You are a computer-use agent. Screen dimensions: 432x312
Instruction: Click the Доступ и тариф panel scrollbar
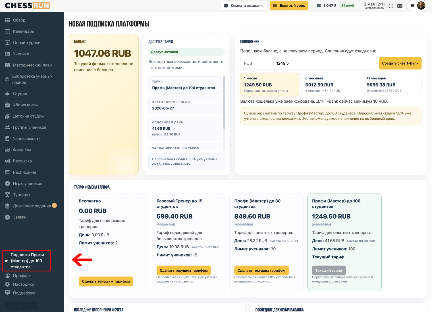coord(224,102)
